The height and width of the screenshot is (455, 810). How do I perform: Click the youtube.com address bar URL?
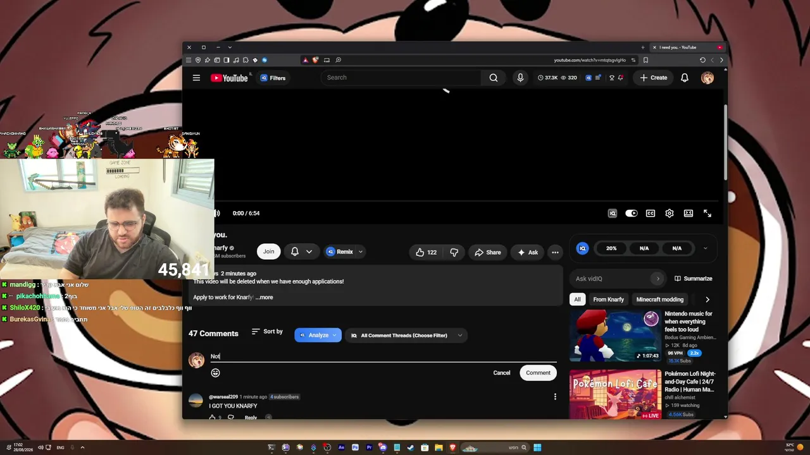590,60
